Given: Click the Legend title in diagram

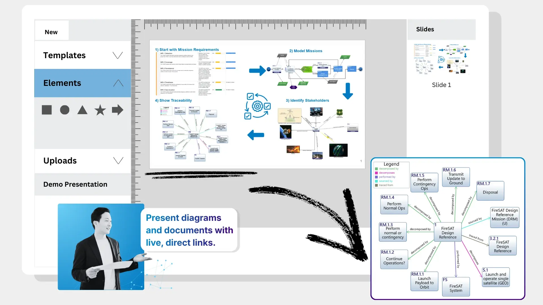Looking at the screenshot, I should click(x=391, y=164).
